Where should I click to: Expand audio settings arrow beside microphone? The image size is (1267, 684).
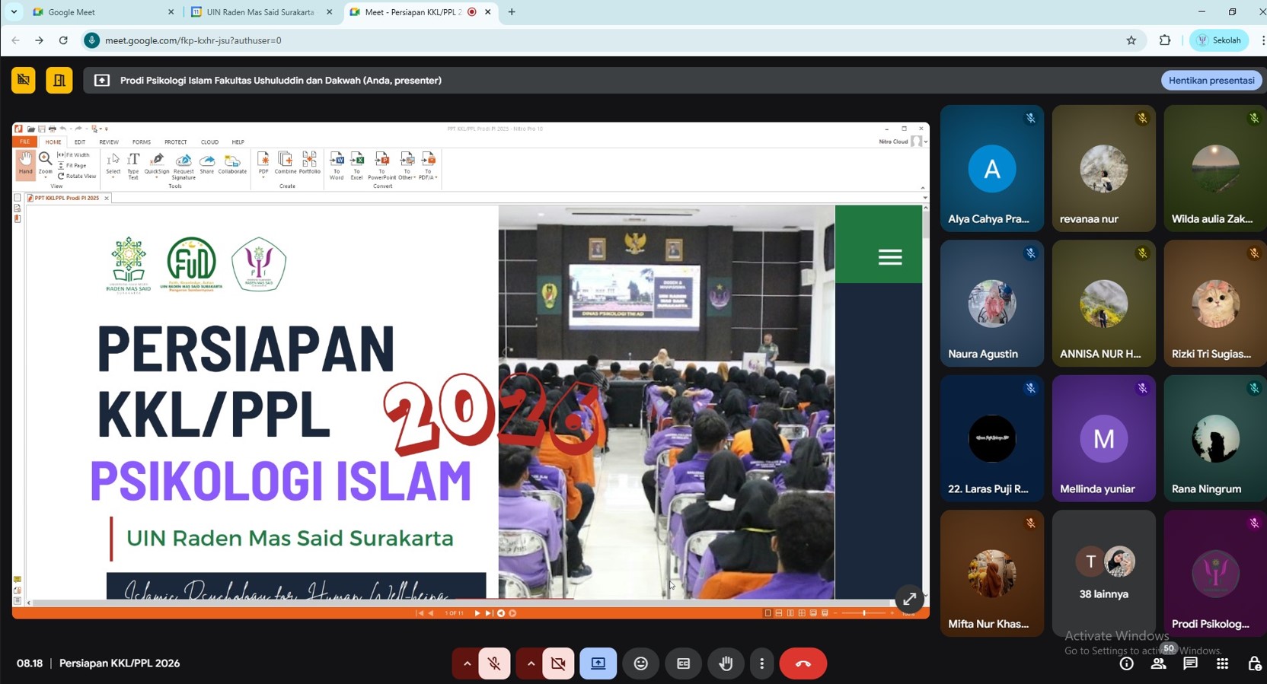(467, 663)
